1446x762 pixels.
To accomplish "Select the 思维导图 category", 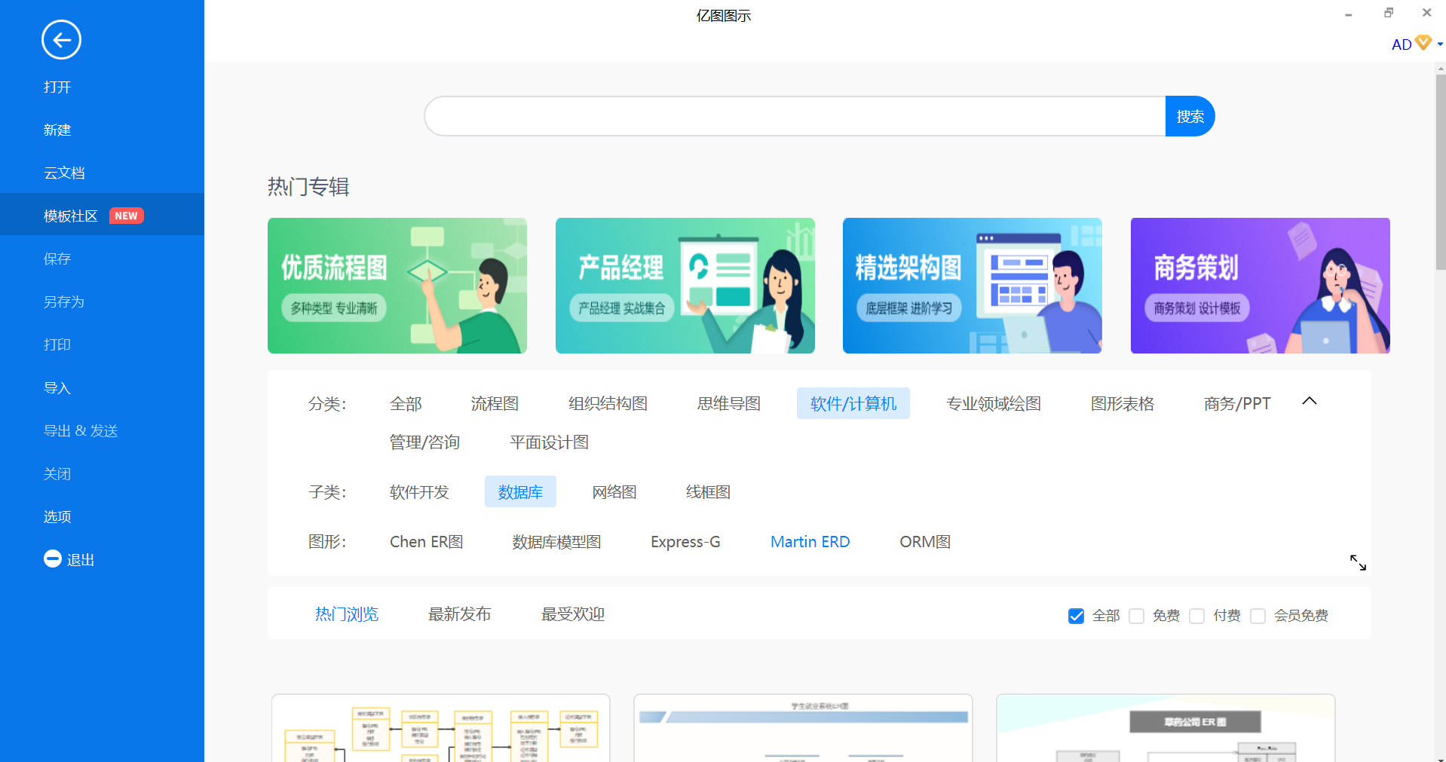I will (728, 404).
